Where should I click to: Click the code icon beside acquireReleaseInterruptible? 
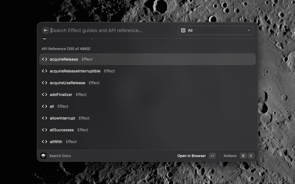(x=44, y=71)
